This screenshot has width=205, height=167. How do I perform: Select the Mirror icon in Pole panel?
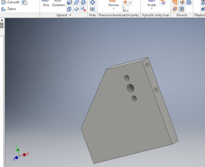pyautogui.click(x=92, y=9)
